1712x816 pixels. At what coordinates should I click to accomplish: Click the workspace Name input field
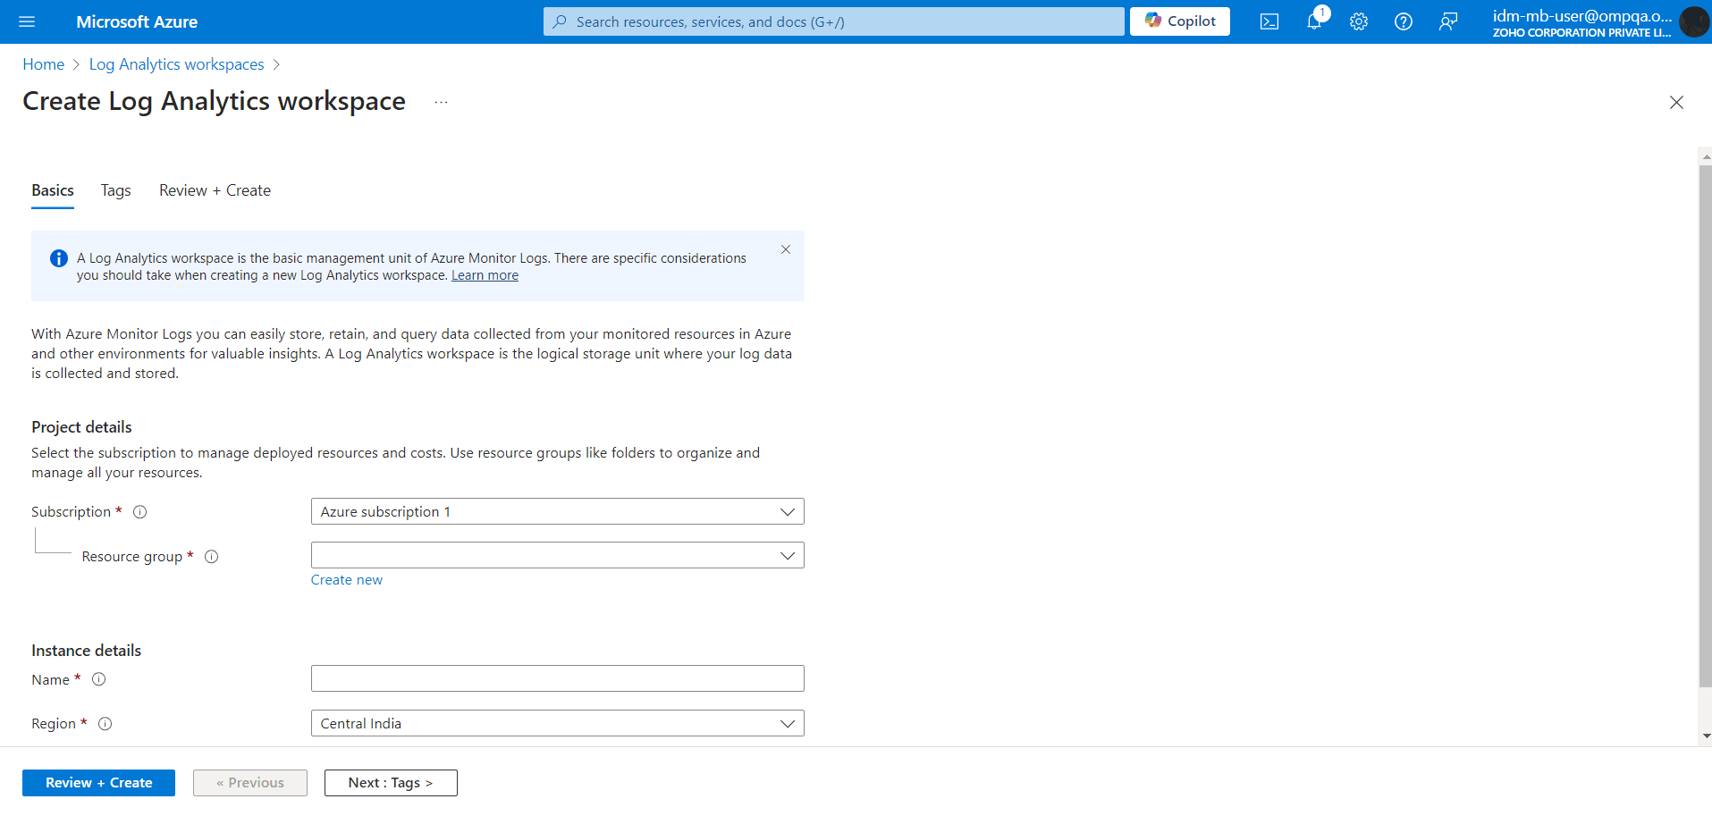[x=557, y=677]
